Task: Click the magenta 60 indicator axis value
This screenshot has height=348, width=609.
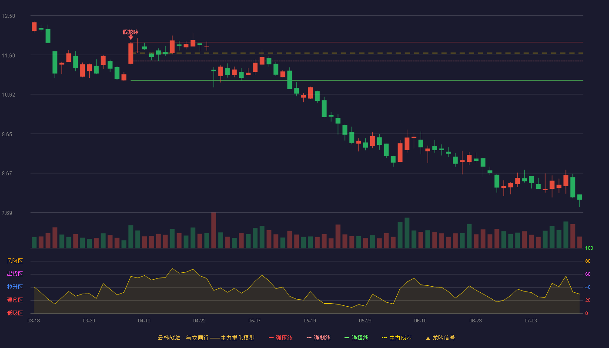Action: click(x=588, y=274)
